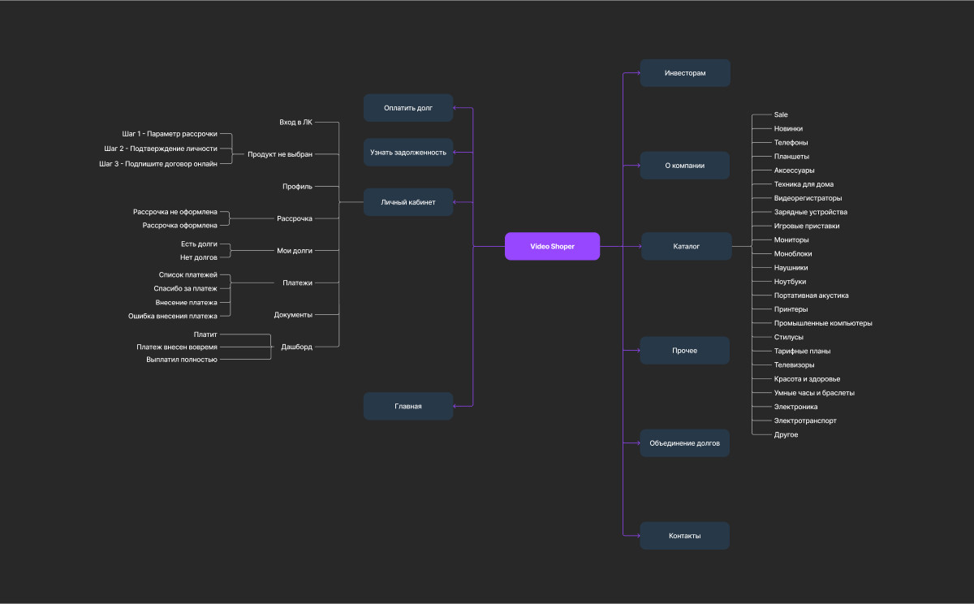The image size is (974, 604).
Task: Select the Документы branch
Action: [293, 315]
